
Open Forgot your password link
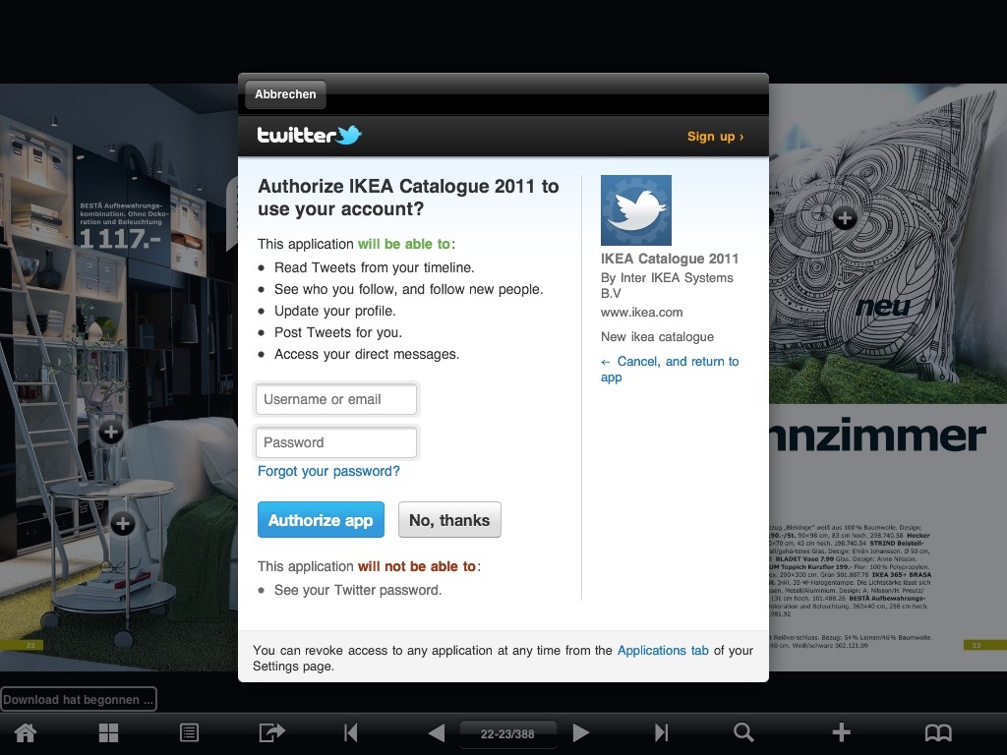(328, 471)
